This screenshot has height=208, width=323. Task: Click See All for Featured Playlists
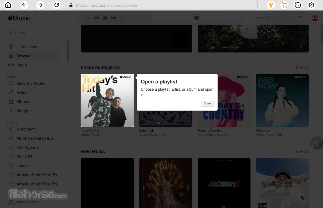[302, 68]
